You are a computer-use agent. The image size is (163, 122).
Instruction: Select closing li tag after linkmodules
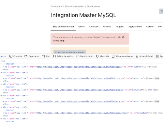click(6, 104)
